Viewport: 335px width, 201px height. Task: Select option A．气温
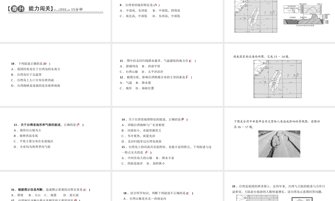pos(126,83)
